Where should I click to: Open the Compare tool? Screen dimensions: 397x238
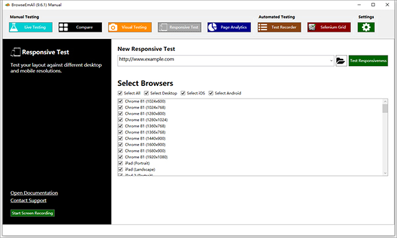pos(80,27)
